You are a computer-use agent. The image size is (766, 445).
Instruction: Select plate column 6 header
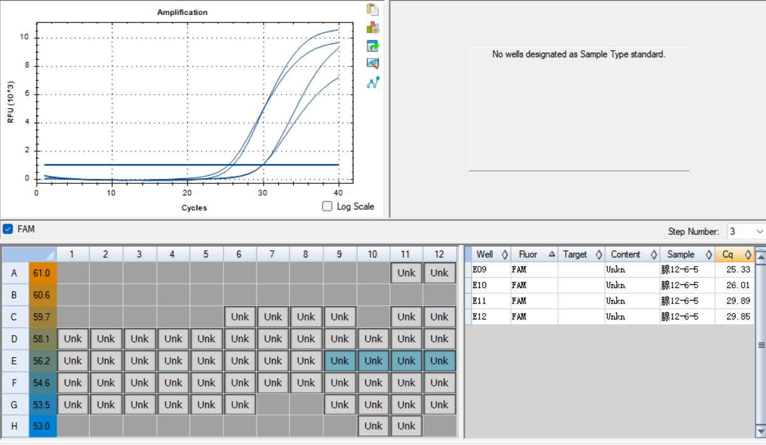240,254
